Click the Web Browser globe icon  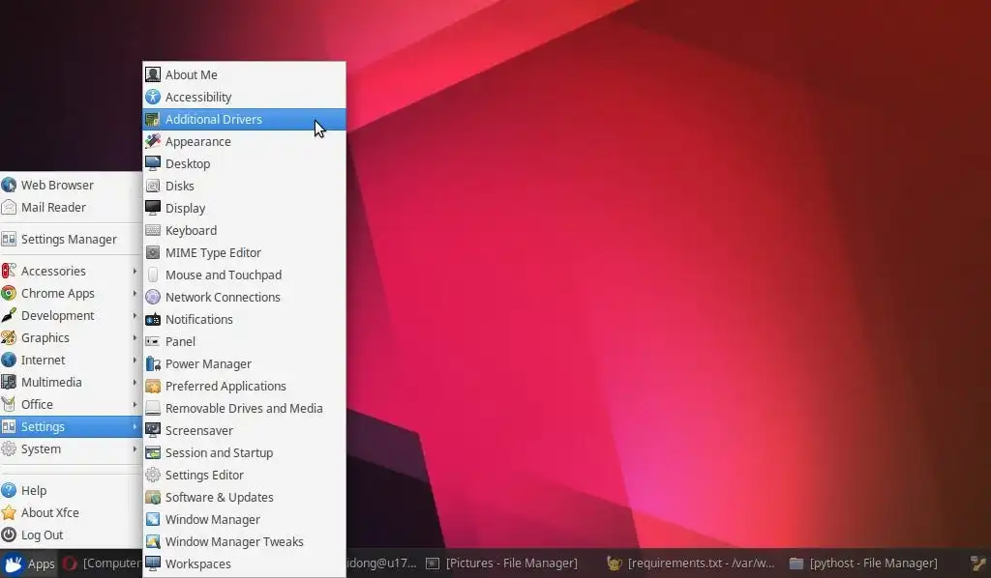(10, 185)
